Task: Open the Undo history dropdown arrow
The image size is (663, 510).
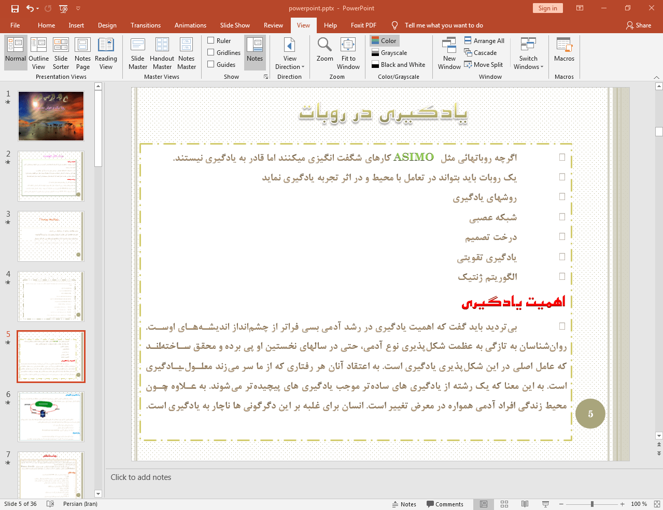Action: click(38, 8)
